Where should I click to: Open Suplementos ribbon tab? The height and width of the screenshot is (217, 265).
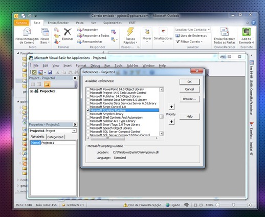pos(113,23)
